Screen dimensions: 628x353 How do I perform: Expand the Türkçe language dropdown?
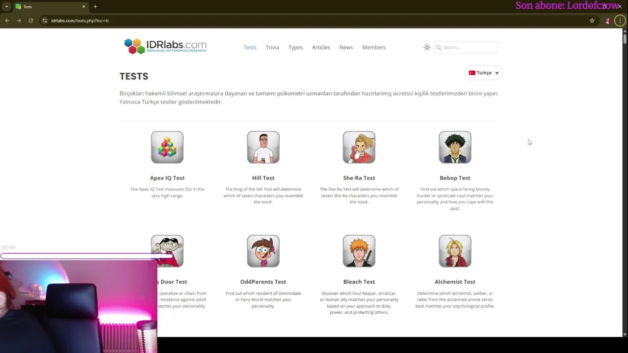coord(484,73)
